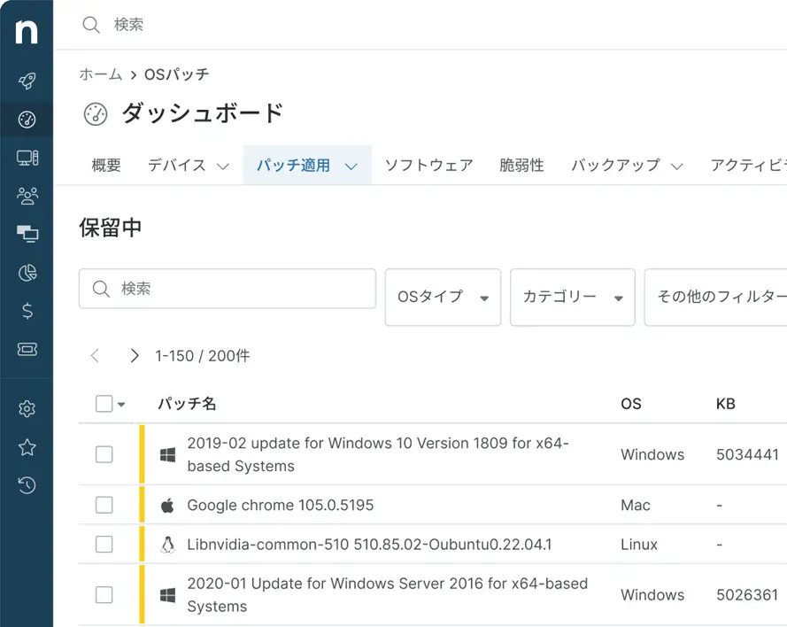Open the 2019-02 update for Windows 10 patch
This screenshot has height=627, width=787.
(x=378, y=454)
